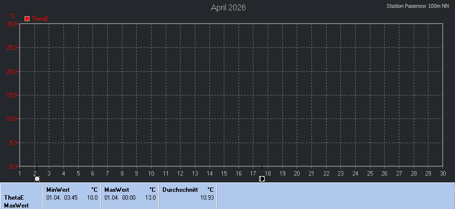Click the MaxWert column header
The width and height of the screenshot is (455, 209).
click(x=117, y=189)
